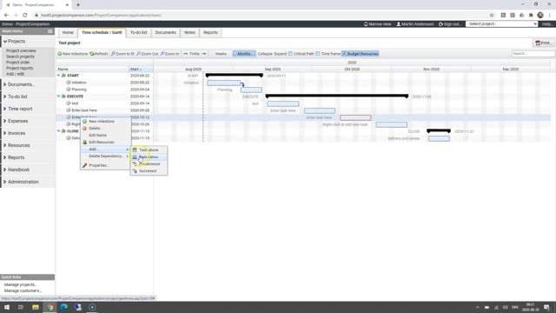Click the Successor icon in submenu
The image size is (556, 313).
tap(135, 171)
